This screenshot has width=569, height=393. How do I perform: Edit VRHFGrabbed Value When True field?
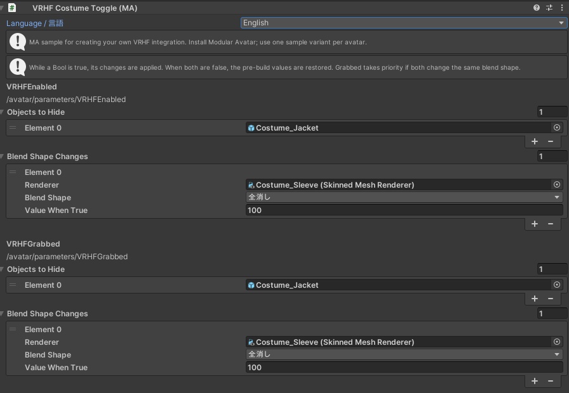[405, 367]
